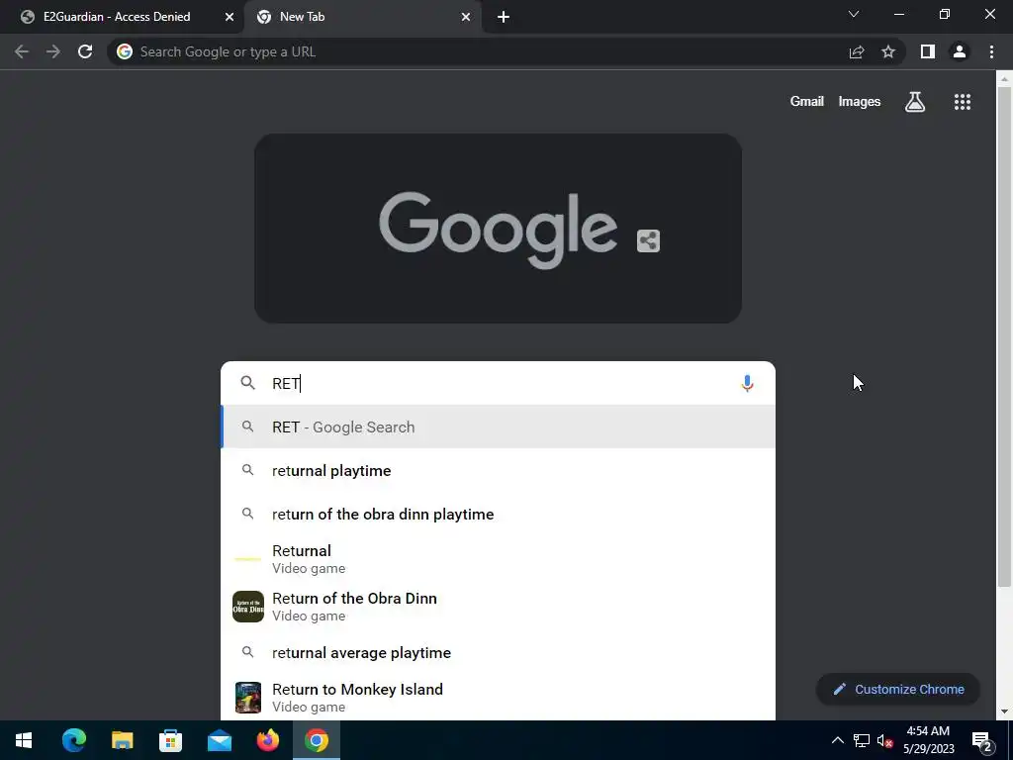Open Search Labs flask icon
Image resolution: width=1013 pixels, height=760 pixels.
pyautogui.click(x=915, y=102)
